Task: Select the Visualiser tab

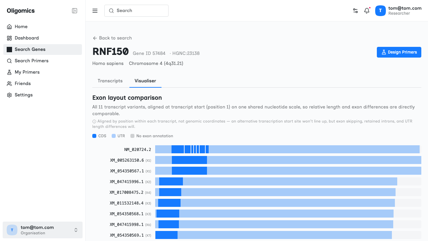Action: click(x=145, y=81)
